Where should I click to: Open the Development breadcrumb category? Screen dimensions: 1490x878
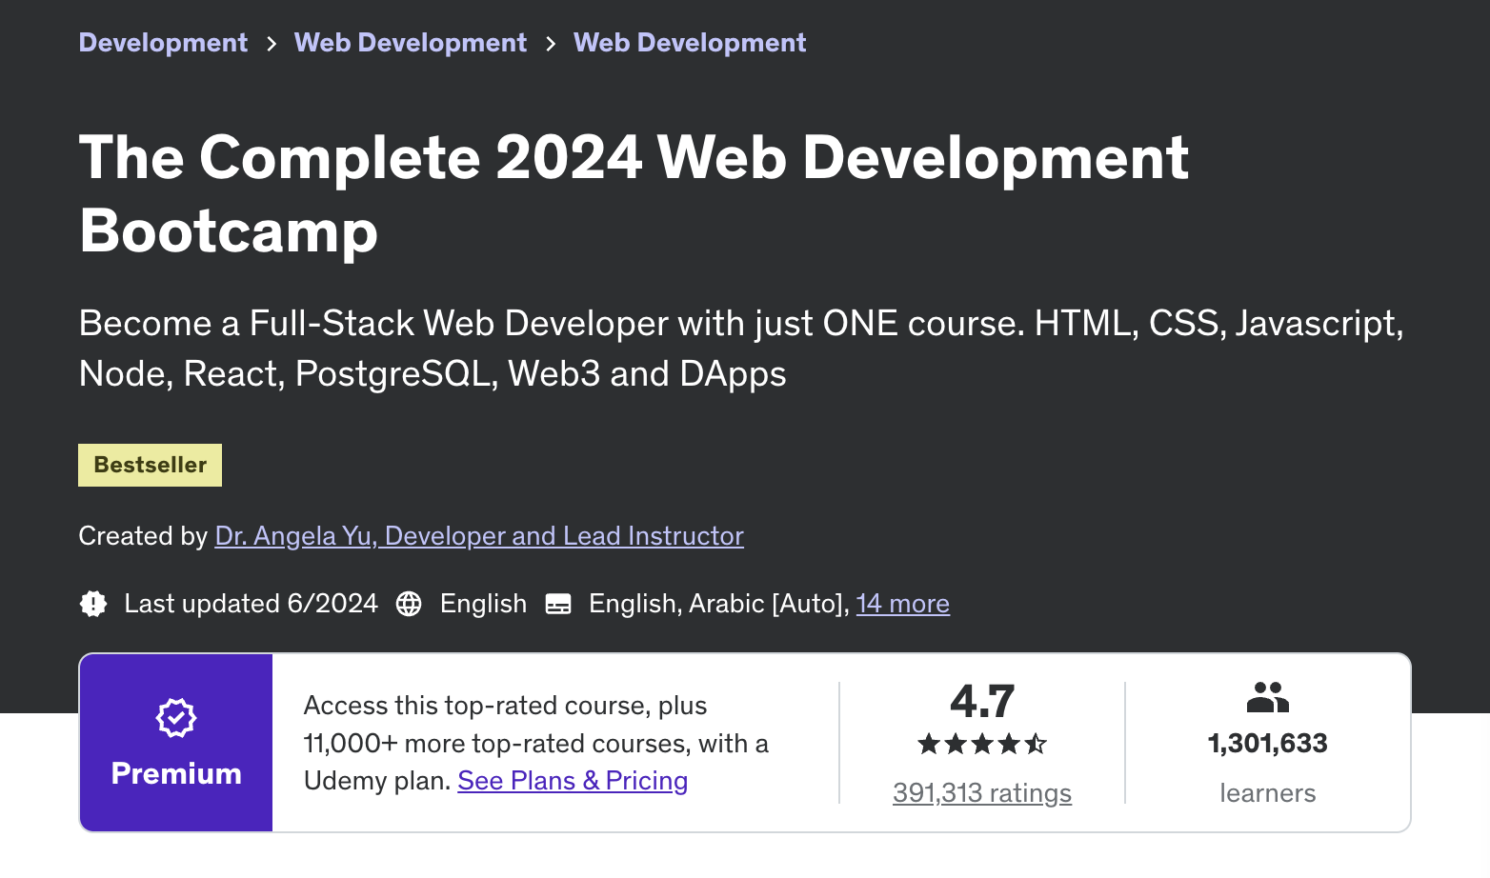(x=163, y=43)
